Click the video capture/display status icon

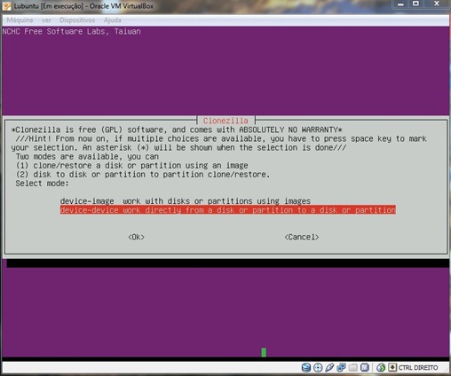(365, 368)
